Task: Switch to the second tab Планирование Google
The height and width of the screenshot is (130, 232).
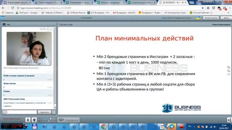Action: (x=48, y=3)
